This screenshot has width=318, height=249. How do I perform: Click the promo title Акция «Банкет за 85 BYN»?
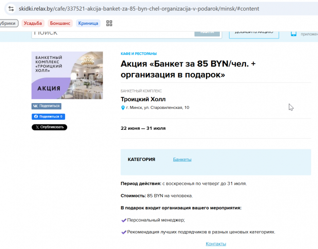188,69
